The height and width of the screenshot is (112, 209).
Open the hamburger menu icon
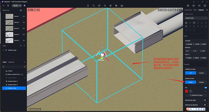[3, 5]
